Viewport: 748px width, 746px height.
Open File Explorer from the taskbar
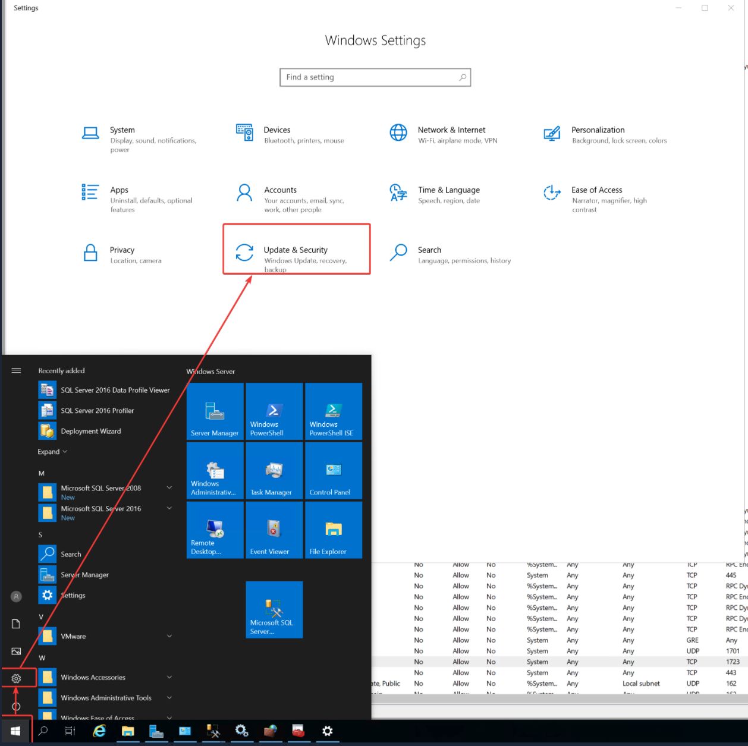pyautogui.click(x=128, y=731)
